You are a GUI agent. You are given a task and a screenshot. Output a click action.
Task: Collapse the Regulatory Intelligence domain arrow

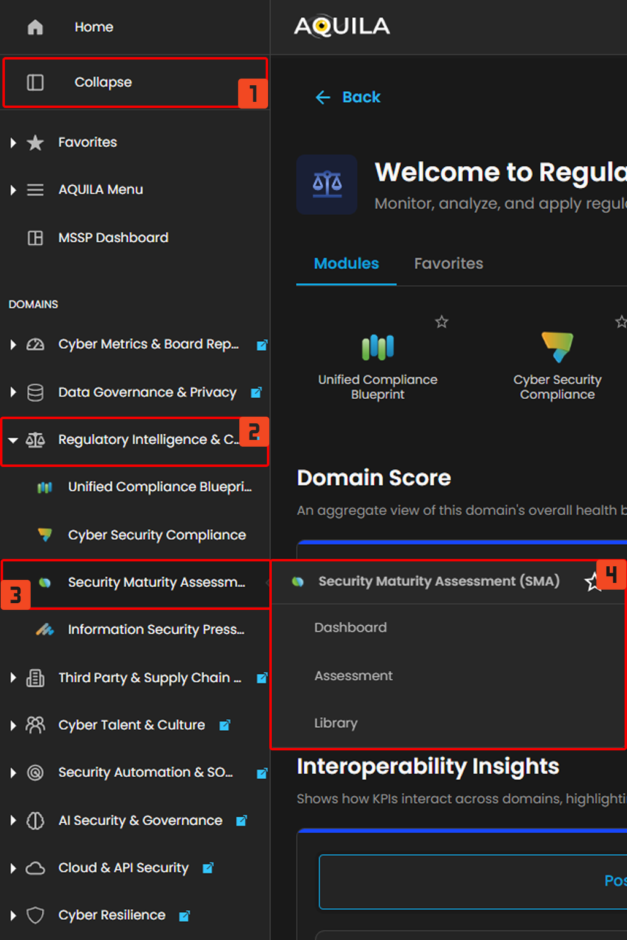coord(13,440)
